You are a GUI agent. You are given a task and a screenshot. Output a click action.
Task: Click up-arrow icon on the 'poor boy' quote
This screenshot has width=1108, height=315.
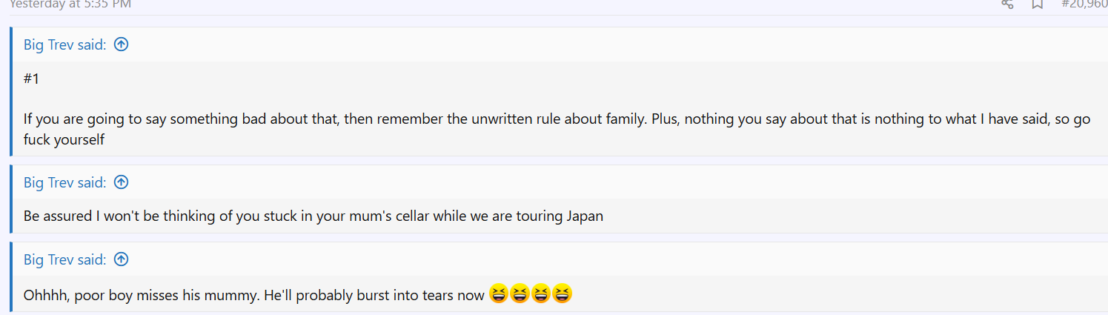pos(122,259)
